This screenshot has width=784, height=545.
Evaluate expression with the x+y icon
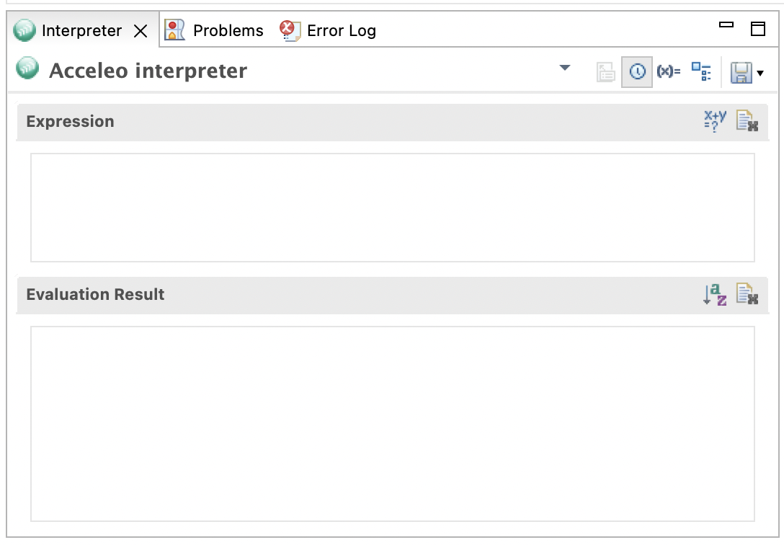tap(715, 121)
